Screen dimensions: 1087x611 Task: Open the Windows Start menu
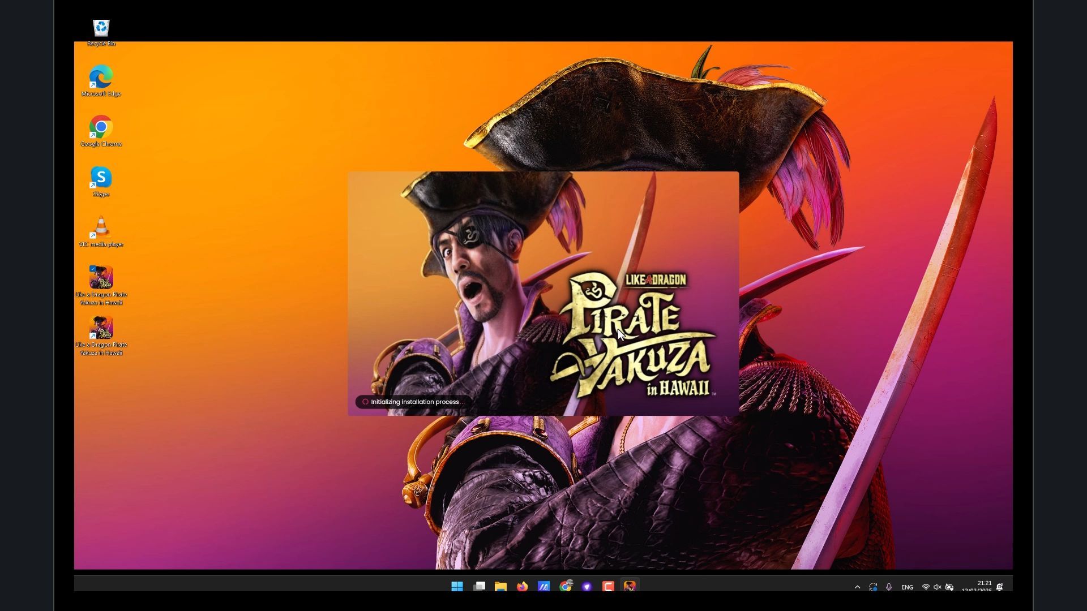click(457, 587)
